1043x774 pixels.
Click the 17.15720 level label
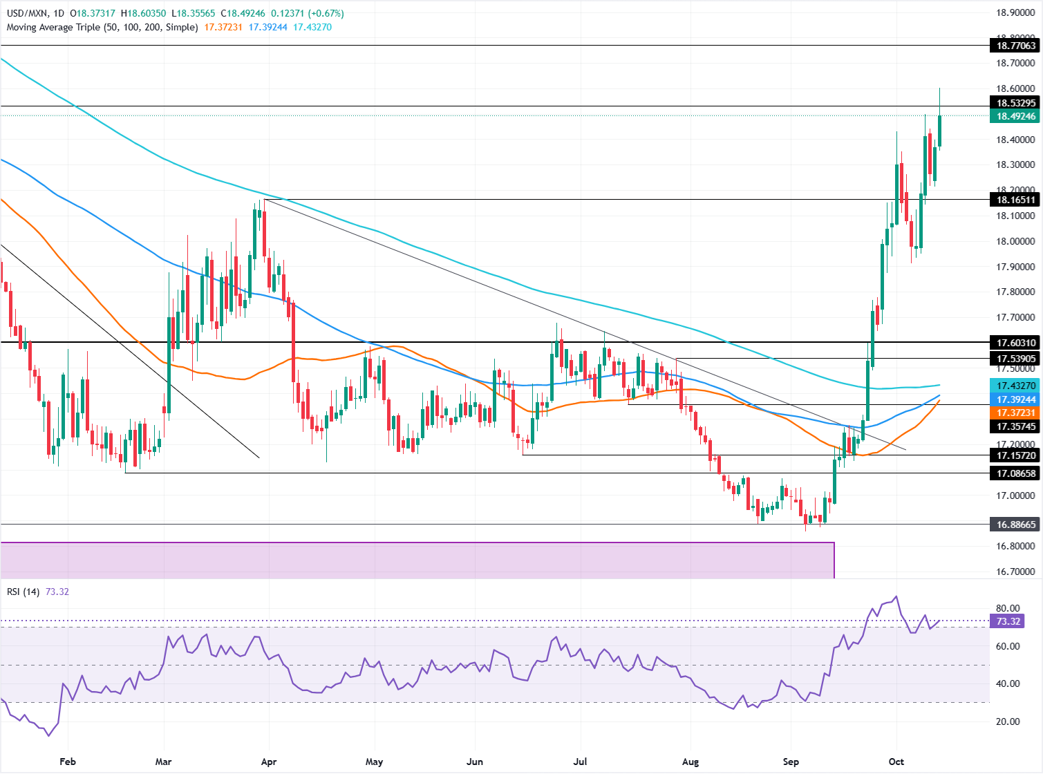pyautogui.click(x=1015, y=455)
